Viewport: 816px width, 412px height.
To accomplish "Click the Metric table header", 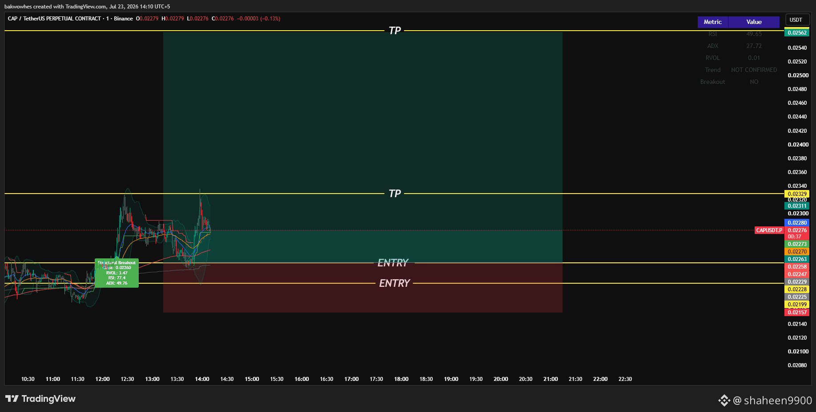I will (x=712, y=22).
